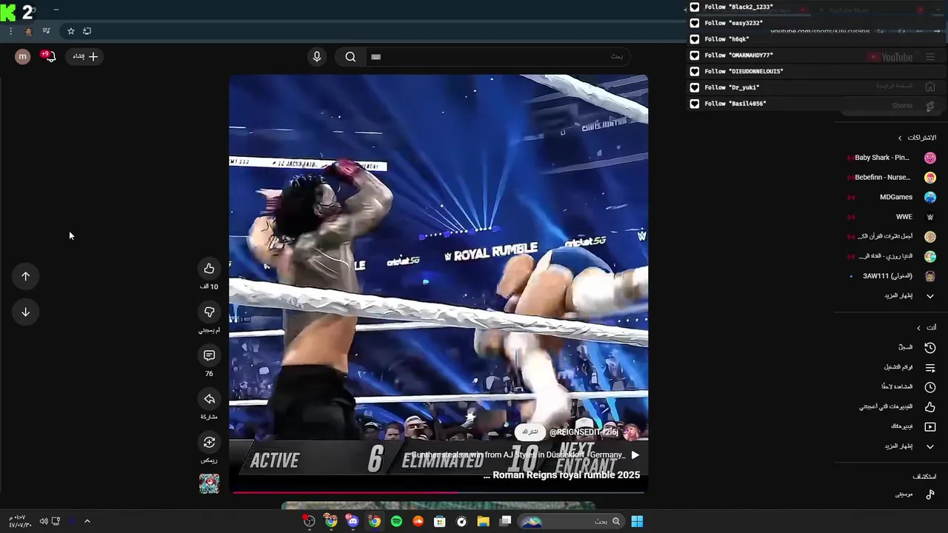Open the 3AW111 channel
This screenshot has width=948, height=533.
pyautogui.click(x=891, y=276)
